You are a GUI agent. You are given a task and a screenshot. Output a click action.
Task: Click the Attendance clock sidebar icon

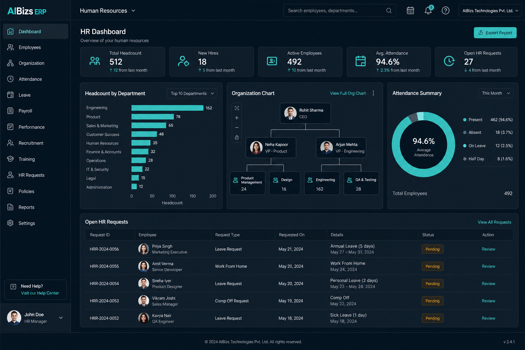(11, 79)
